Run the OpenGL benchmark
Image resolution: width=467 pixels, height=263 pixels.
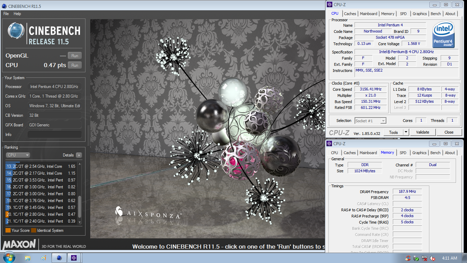tap(75, 56)
